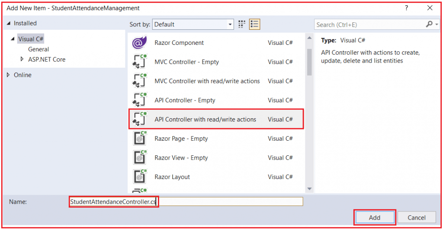Switch to medium icons list view
The image size is (443, 230).
click(x=254, y=24)
